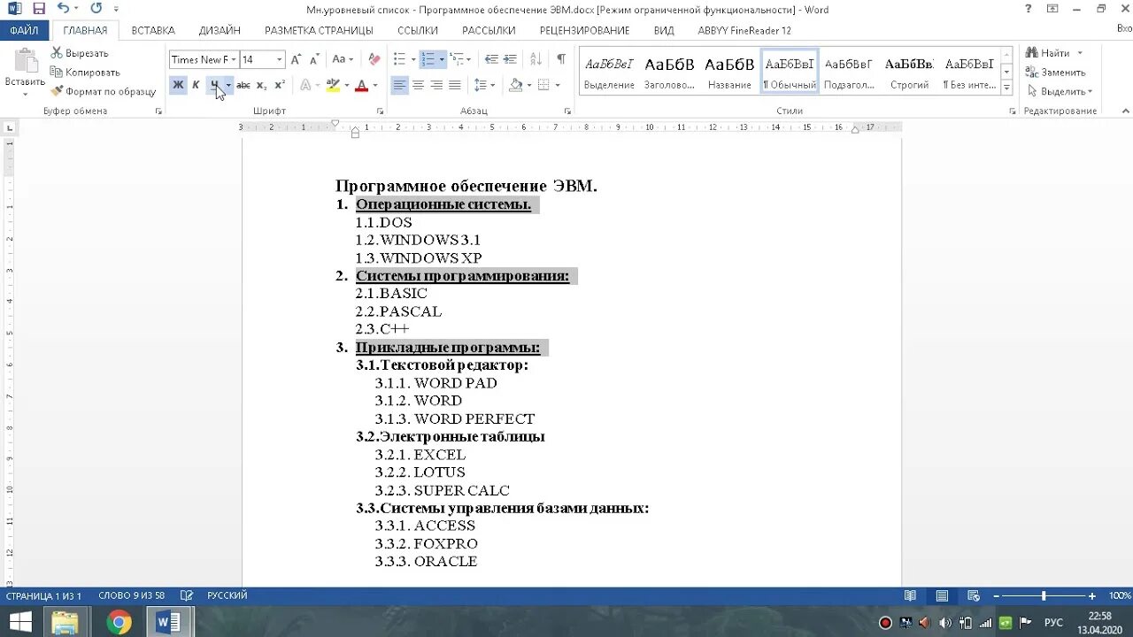Open spelling check status icon
This screenshot has width=1133, height=637.
click(x=187, y=595)
